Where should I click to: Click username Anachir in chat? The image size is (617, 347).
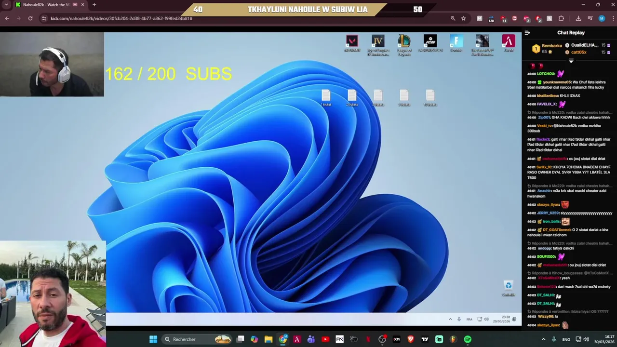[544, 191]
